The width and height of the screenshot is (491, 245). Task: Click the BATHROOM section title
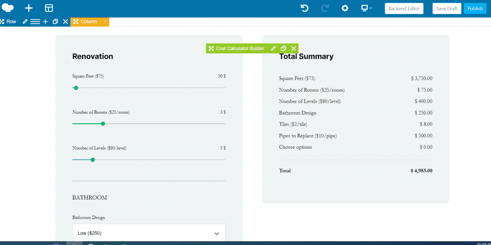pyautogui.click(x=90, y=198)
